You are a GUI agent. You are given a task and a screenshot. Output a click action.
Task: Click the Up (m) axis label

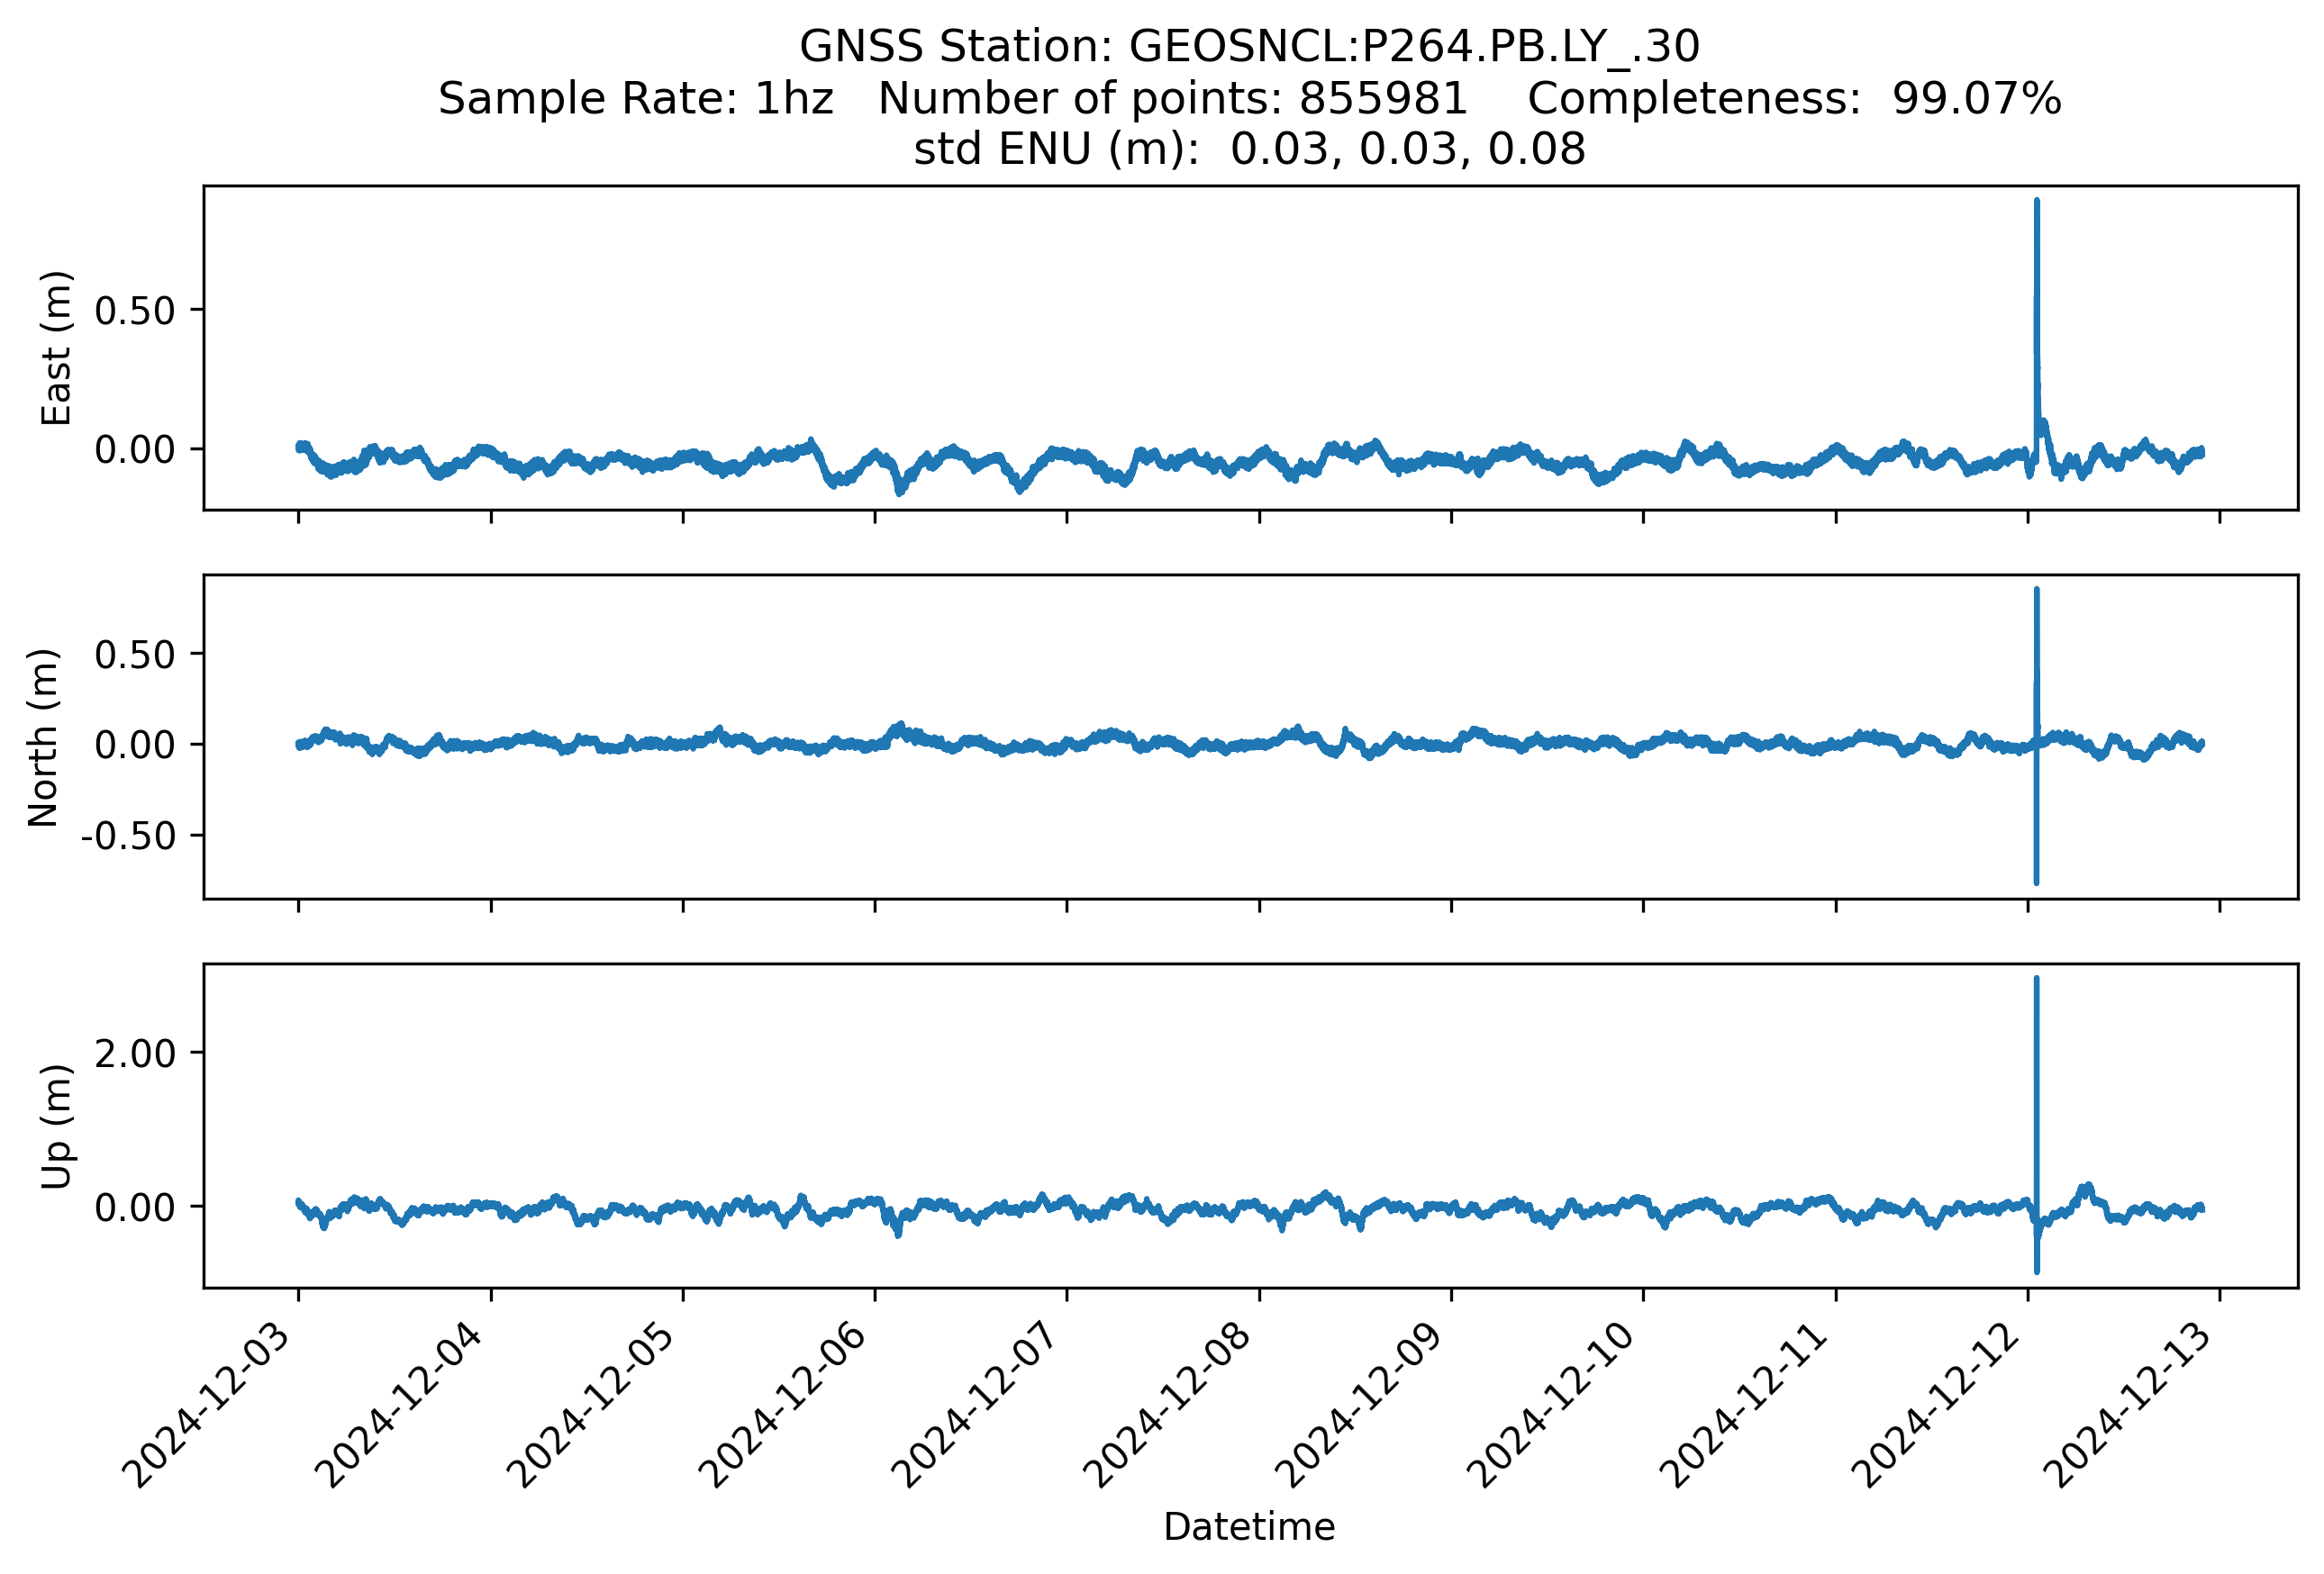click(56, 1126)
